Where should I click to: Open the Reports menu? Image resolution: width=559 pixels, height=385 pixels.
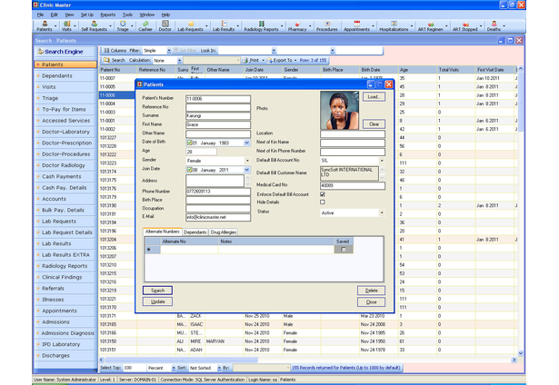pos(107,15)
